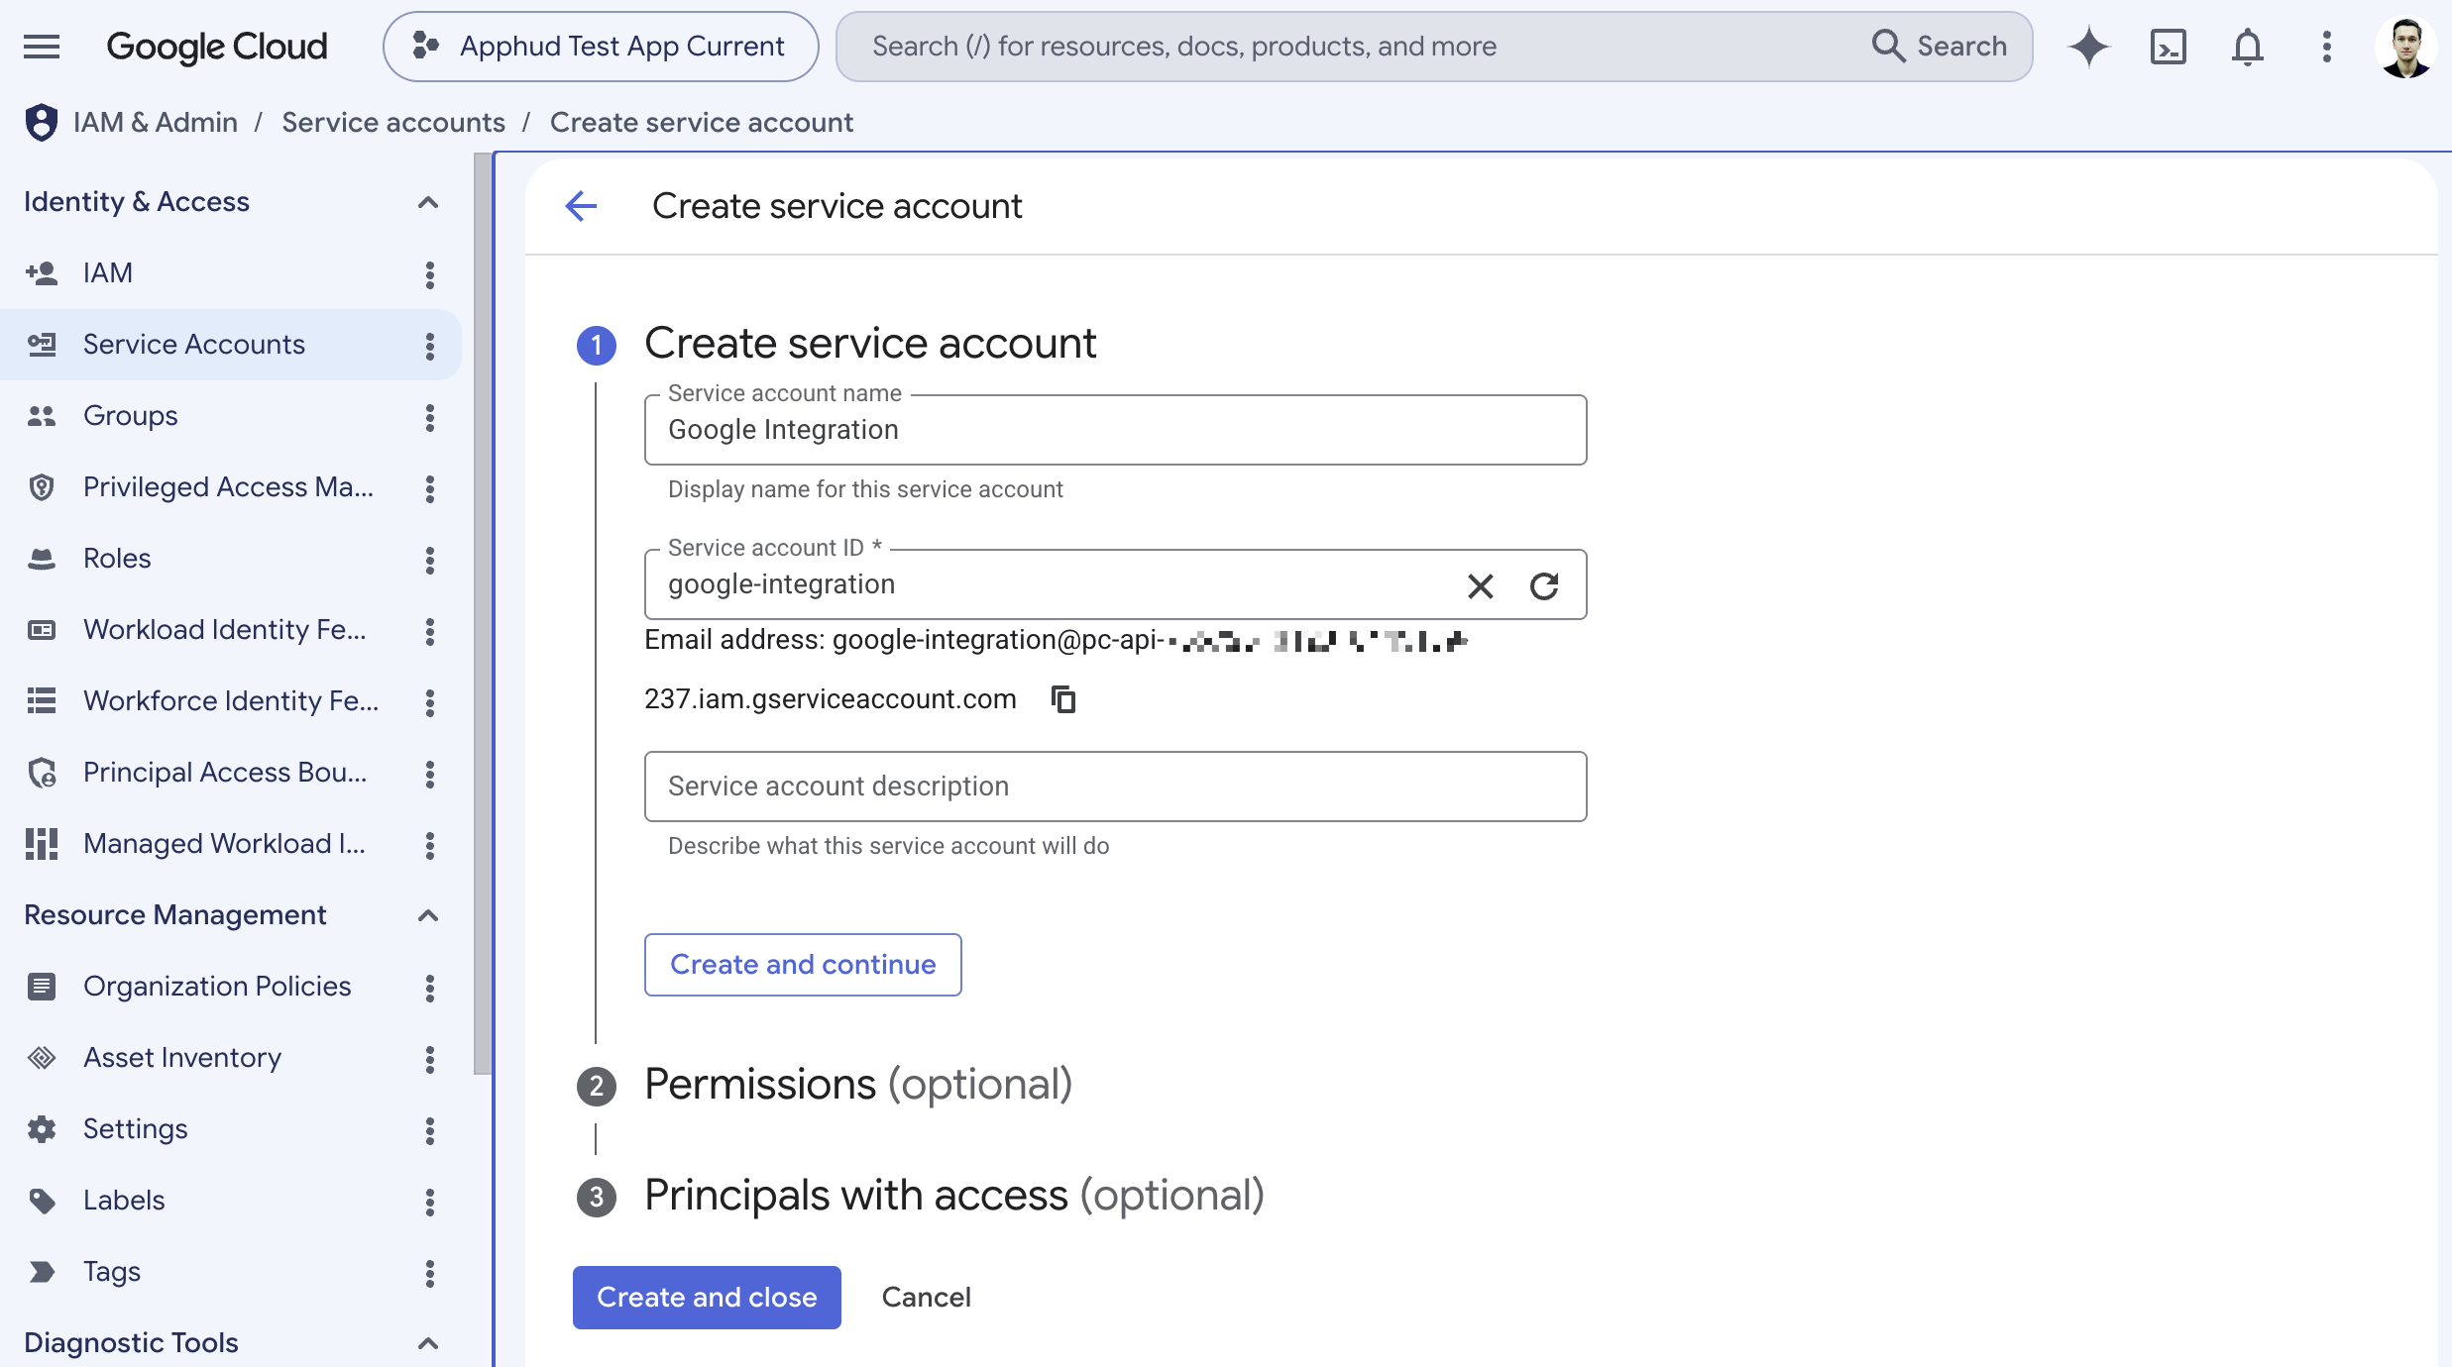This screenshot has height=1367, width=2452.
Task: Focus the Service account description field
Action: (x=1115, y=787)
